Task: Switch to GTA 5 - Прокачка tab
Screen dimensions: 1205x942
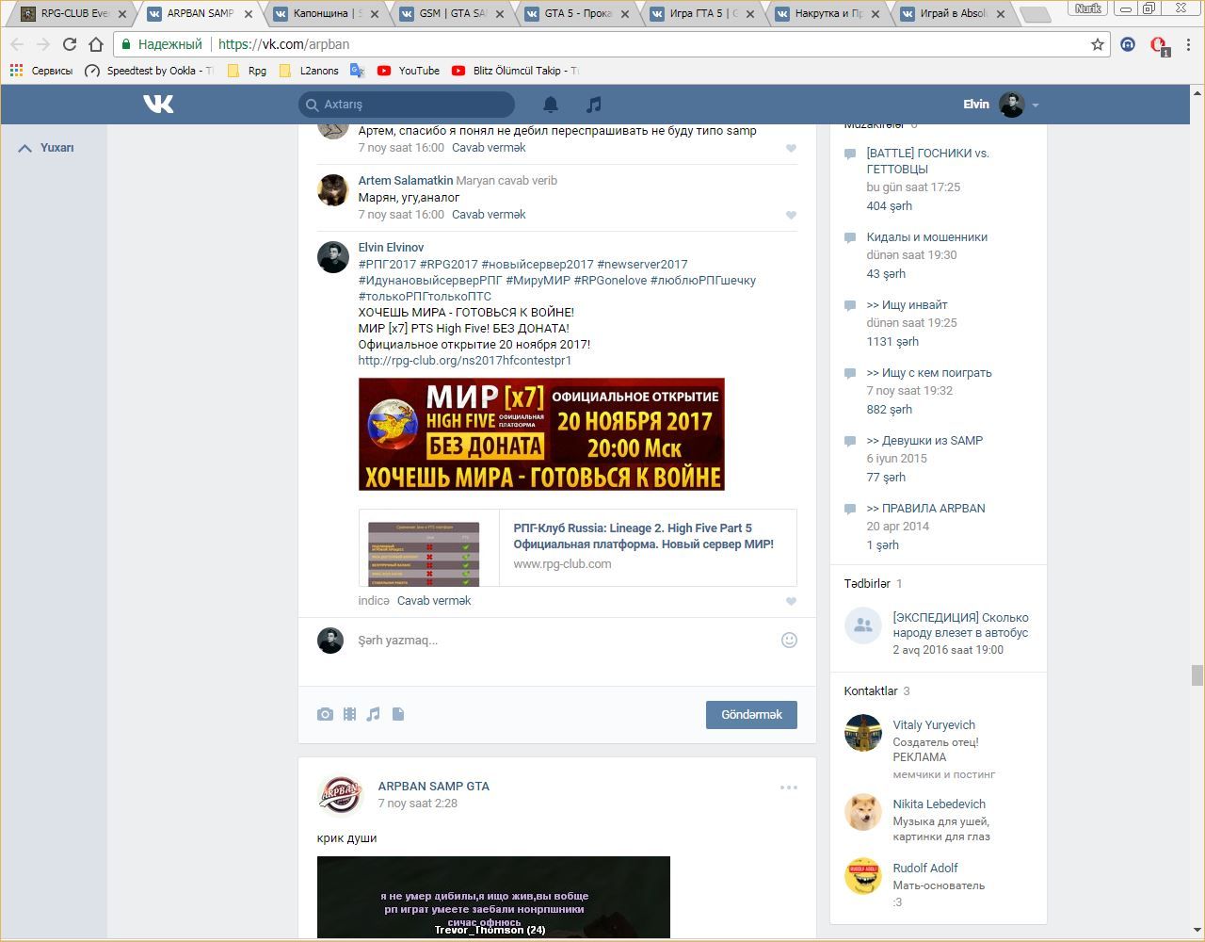Action: tap(578, 13)
